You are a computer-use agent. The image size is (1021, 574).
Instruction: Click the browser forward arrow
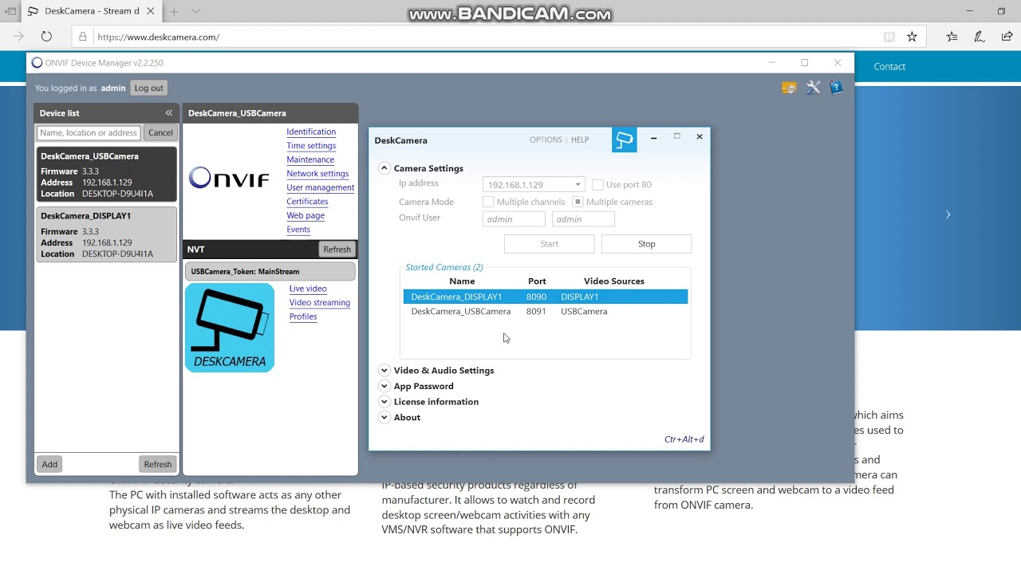click(18, 37)
